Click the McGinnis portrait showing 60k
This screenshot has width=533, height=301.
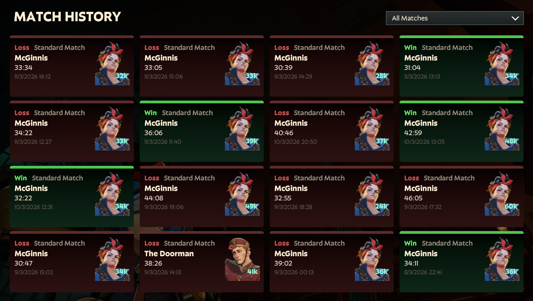(x=502, y=194)
